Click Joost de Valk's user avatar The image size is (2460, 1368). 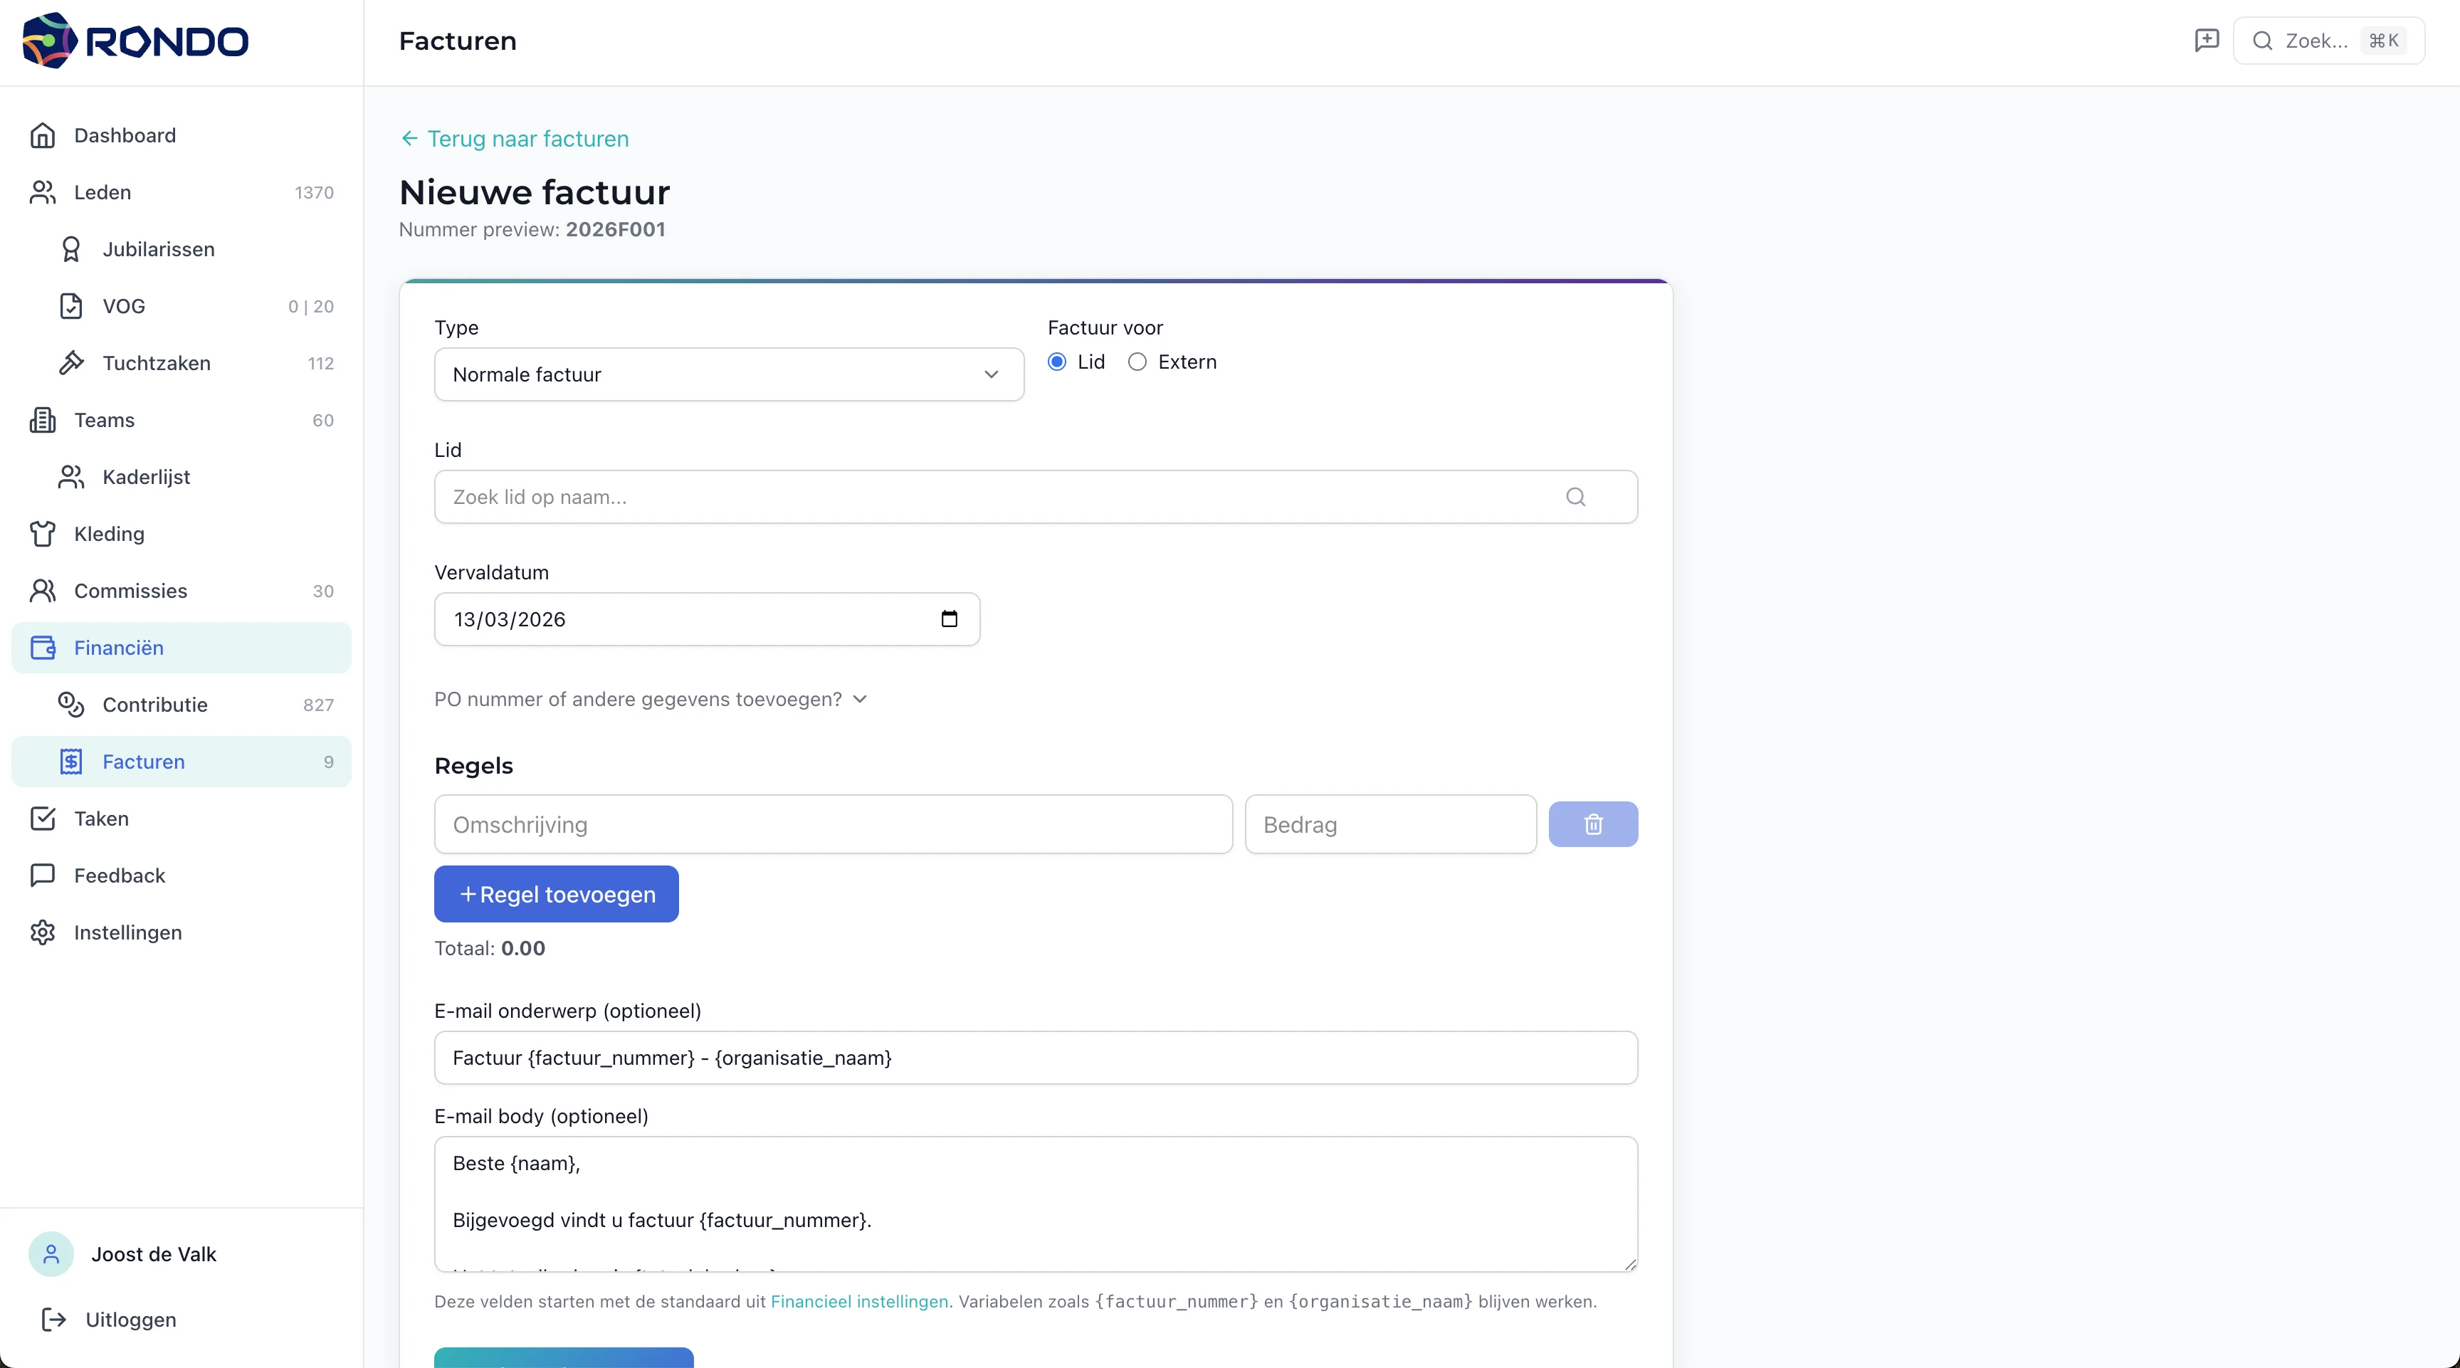click(51, 1253)
